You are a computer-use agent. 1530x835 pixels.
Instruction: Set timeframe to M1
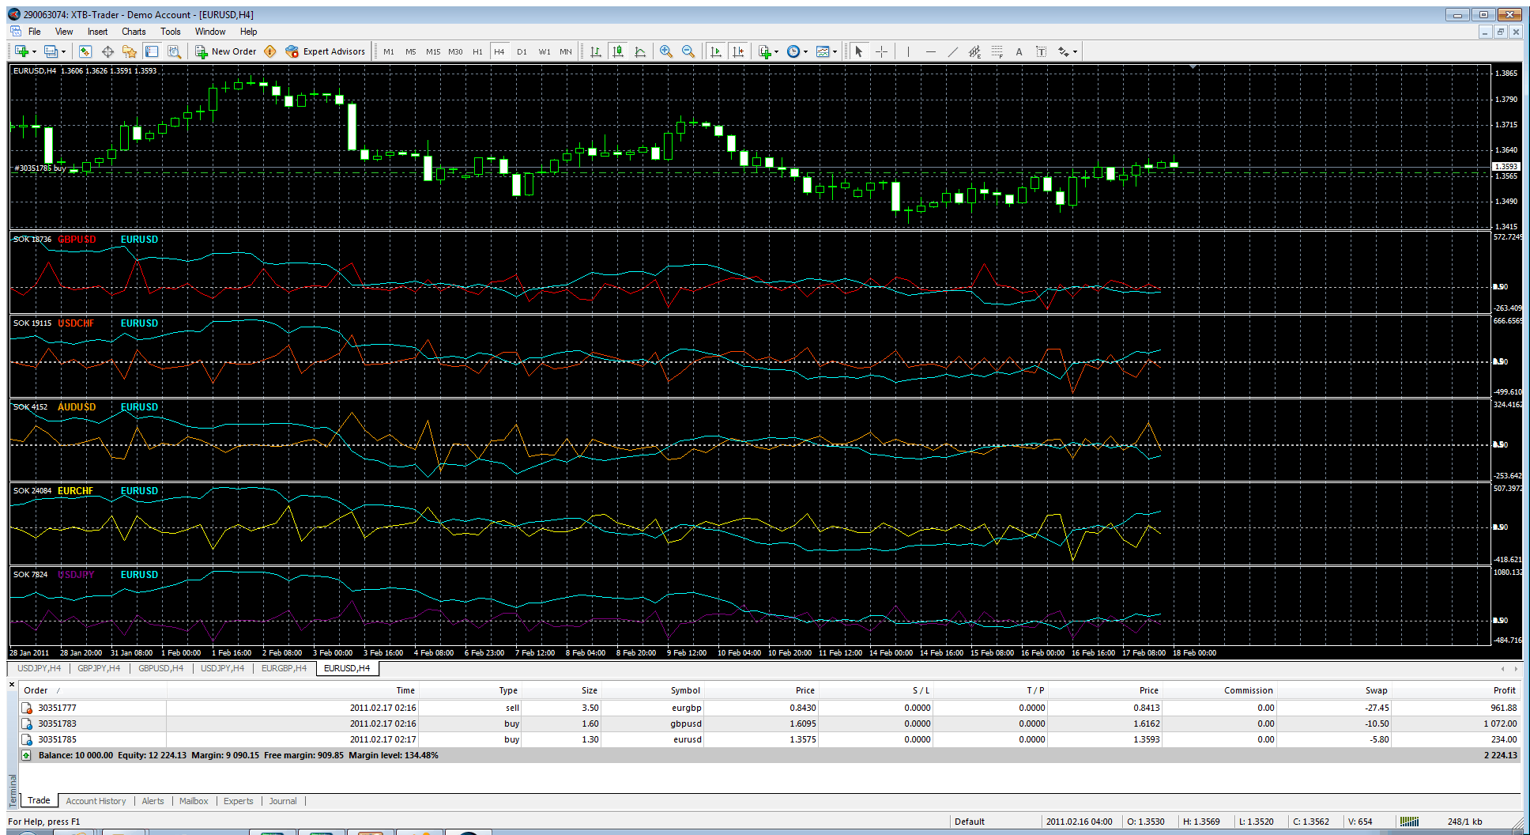point(389,51)
